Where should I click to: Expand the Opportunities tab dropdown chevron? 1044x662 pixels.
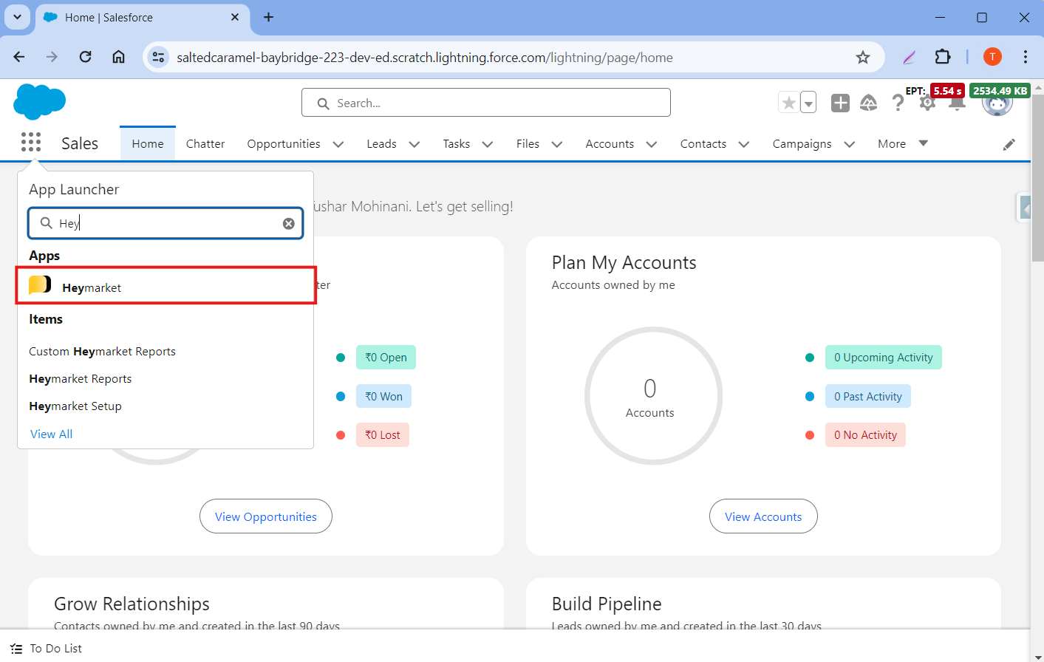[x=338, y=144]
